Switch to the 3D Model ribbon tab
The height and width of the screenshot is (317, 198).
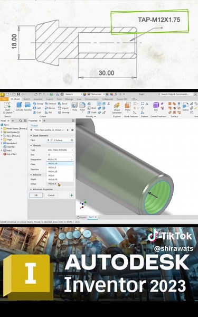coord(15,99)
